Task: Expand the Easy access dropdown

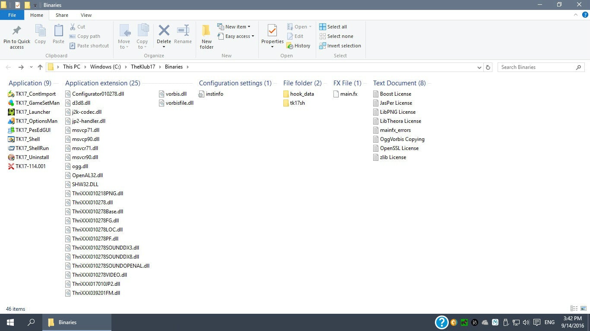Action: (x=235, y=36)
